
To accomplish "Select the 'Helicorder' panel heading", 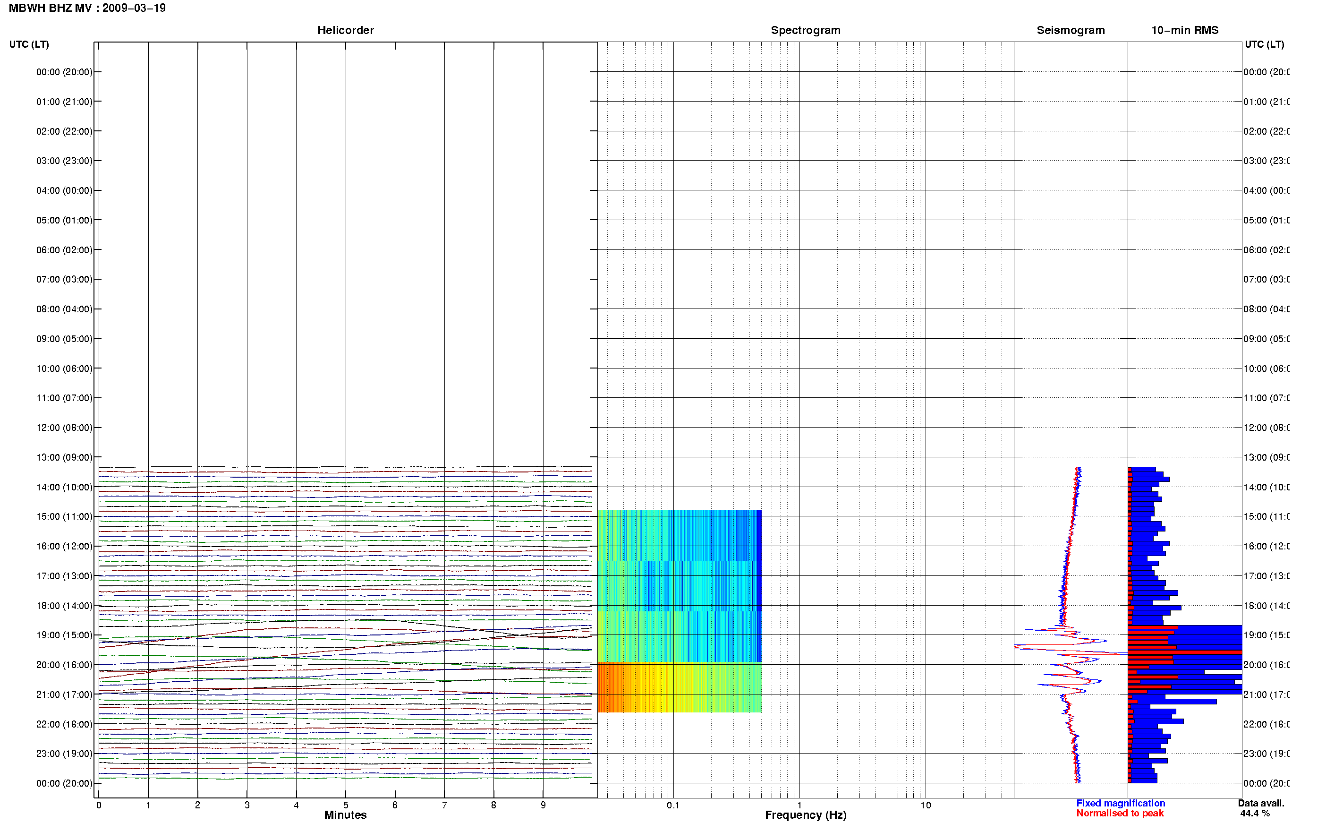I will pos(345,30).
